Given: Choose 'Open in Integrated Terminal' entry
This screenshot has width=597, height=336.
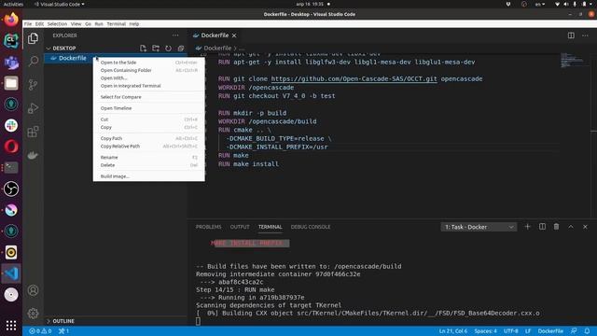Looking at the screenshot, I should tap(149, 86).
